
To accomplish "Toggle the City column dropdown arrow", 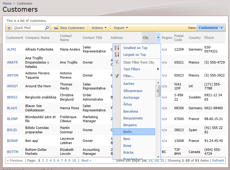I will click(158, 38).
